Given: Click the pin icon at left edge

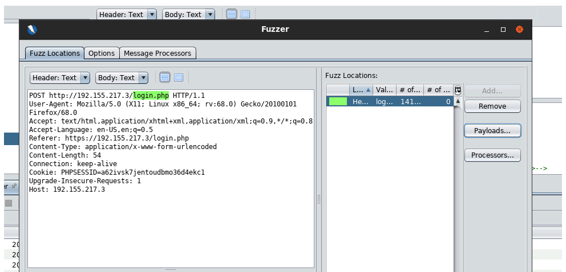Looking at the screenshot, I should pyautogui.click(x=14, y=186).
